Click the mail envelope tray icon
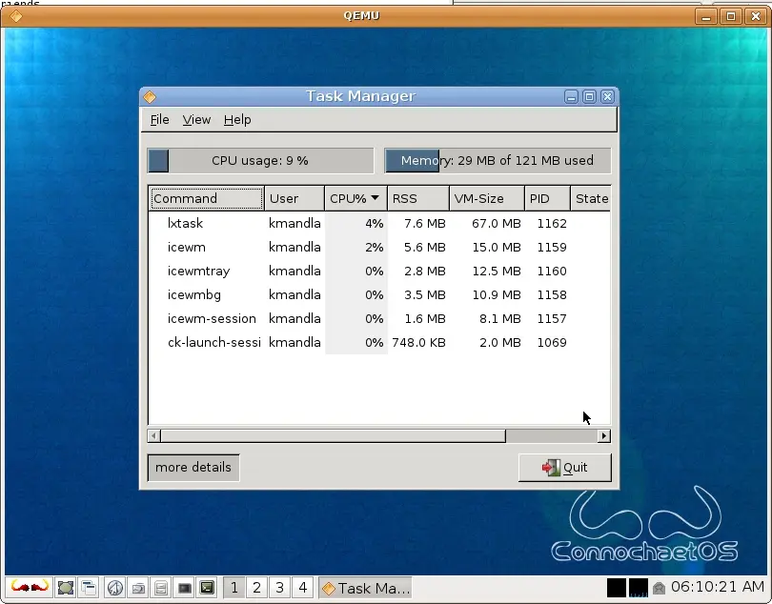This screenshot has height=604, width=772. [x=659, y=588]
